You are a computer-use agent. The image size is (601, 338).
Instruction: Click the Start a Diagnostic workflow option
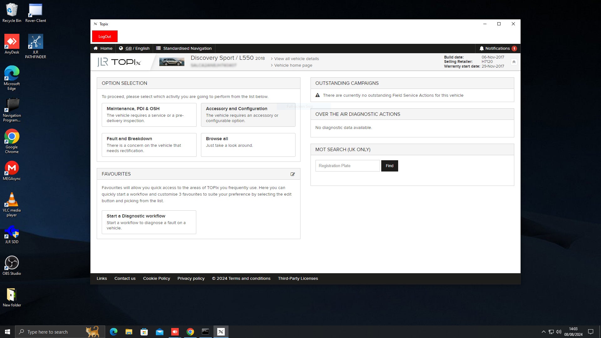(x=149, y=222)
